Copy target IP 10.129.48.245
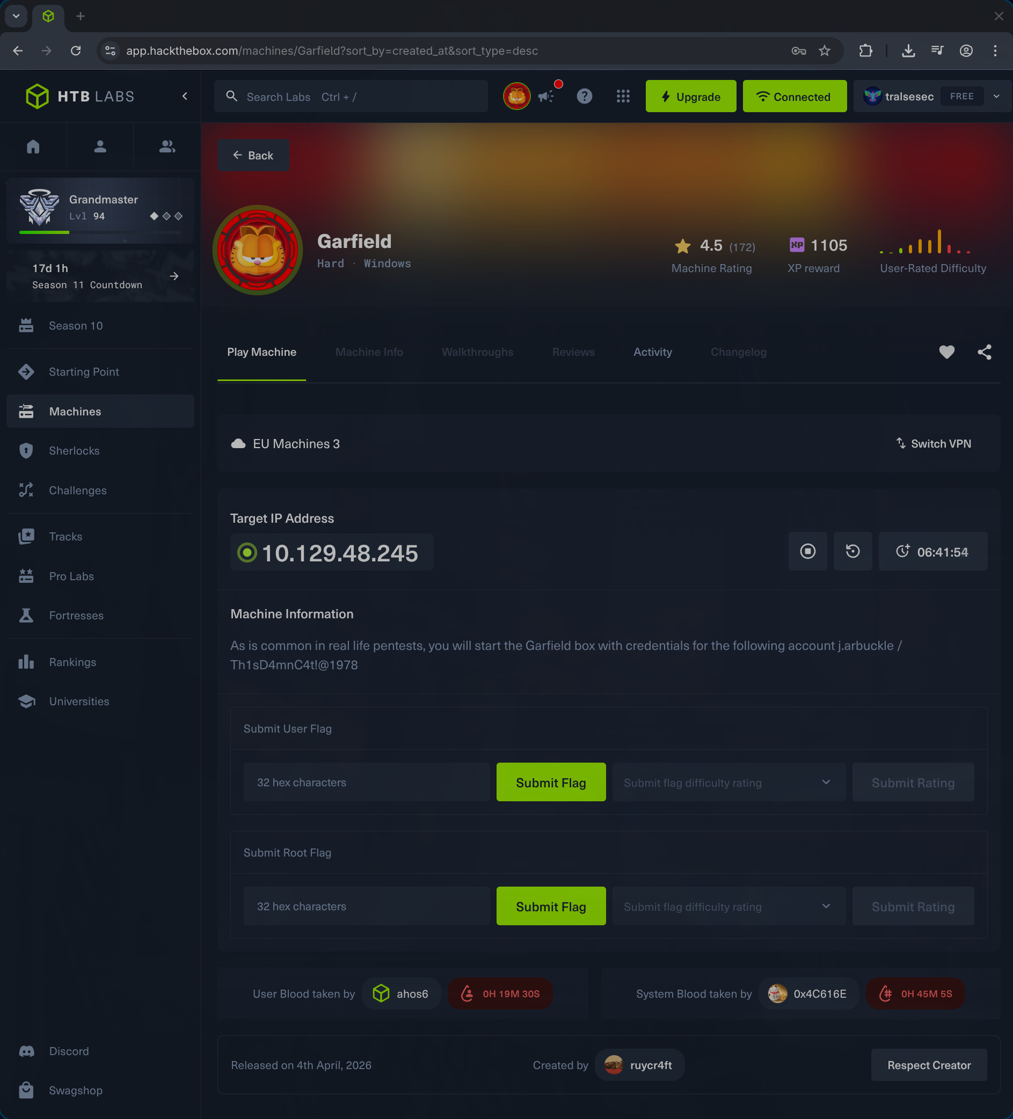The width and height of the screenshot is (1013, 1119). [x=332, y=552]
